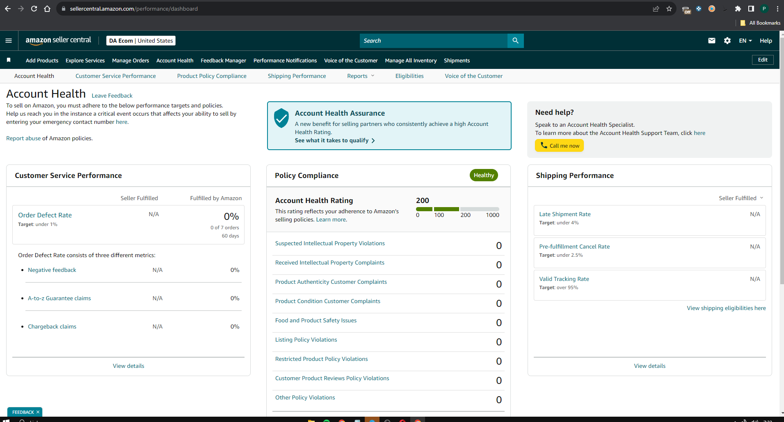Click the Leave Feedback link
The image size is (784, 422).
(112, 96)
